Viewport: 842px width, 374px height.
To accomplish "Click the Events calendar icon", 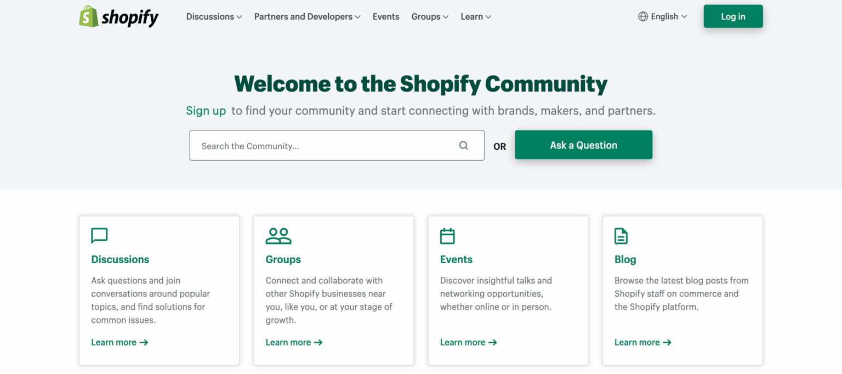I will (x=447, y=236).
